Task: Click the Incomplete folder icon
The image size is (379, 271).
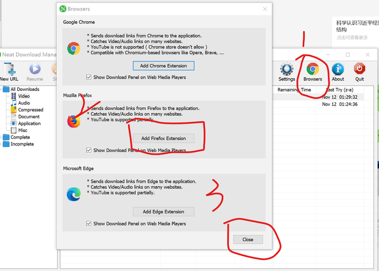Action: pos(6,144)
